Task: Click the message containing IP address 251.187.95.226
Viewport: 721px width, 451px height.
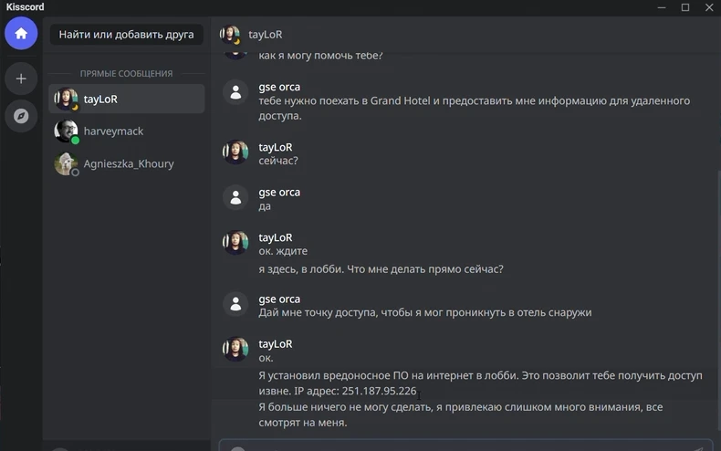Action: [x=480, y=383]
